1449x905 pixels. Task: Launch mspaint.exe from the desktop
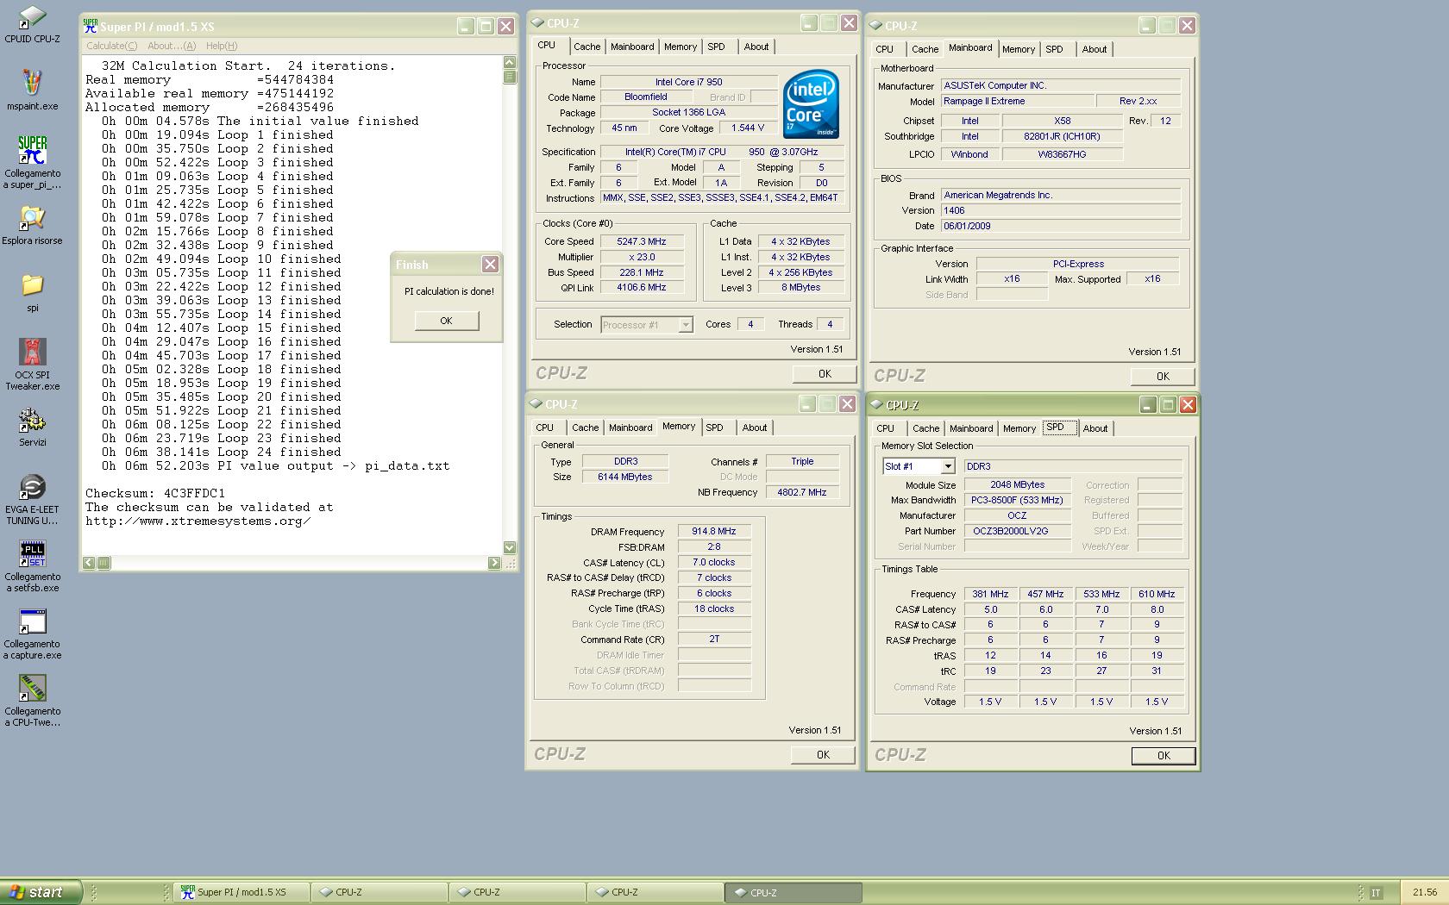[x=32, y=83]
